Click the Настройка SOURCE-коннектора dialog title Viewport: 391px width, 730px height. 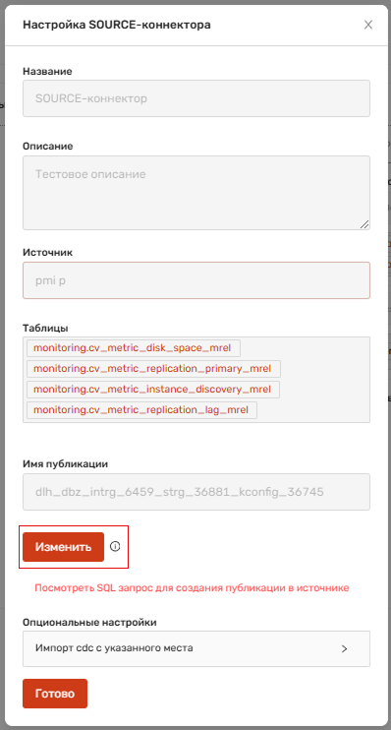tap(117, 25)
